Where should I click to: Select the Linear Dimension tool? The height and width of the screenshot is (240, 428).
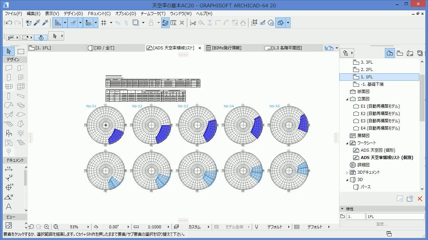point(9,169)
